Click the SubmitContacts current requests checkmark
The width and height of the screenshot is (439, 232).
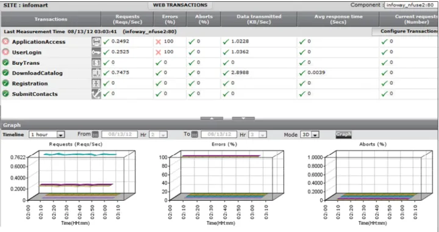pyautogui.click(x=385, y=93)
